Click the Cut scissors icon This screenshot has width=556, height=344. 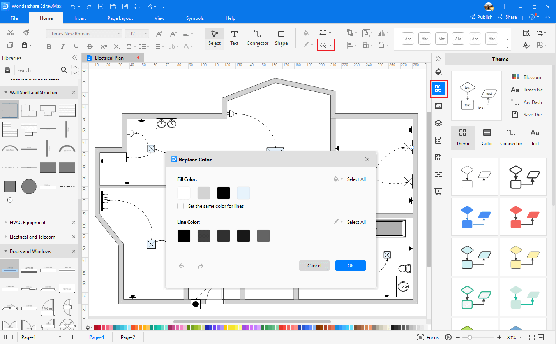pyautogui.click(x=11, y=33)
